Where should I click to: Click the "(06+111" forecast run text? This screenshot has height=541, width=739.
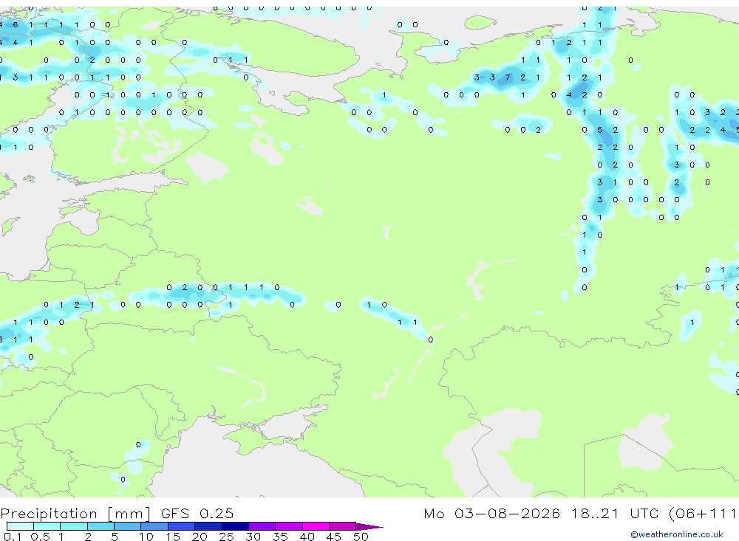[703, 514]
